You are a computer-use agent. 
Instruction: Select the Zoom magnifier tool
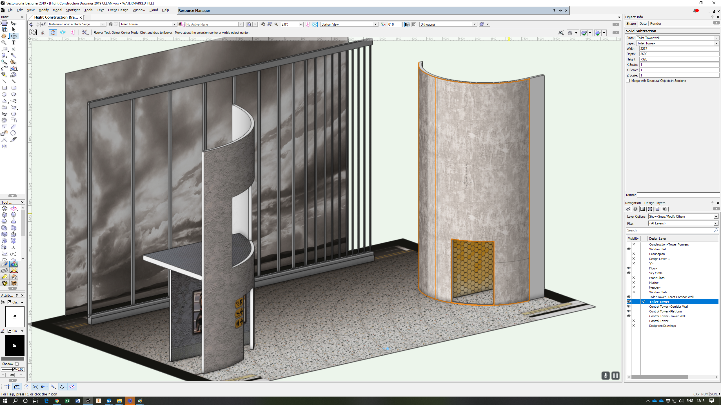coord(4,42)
